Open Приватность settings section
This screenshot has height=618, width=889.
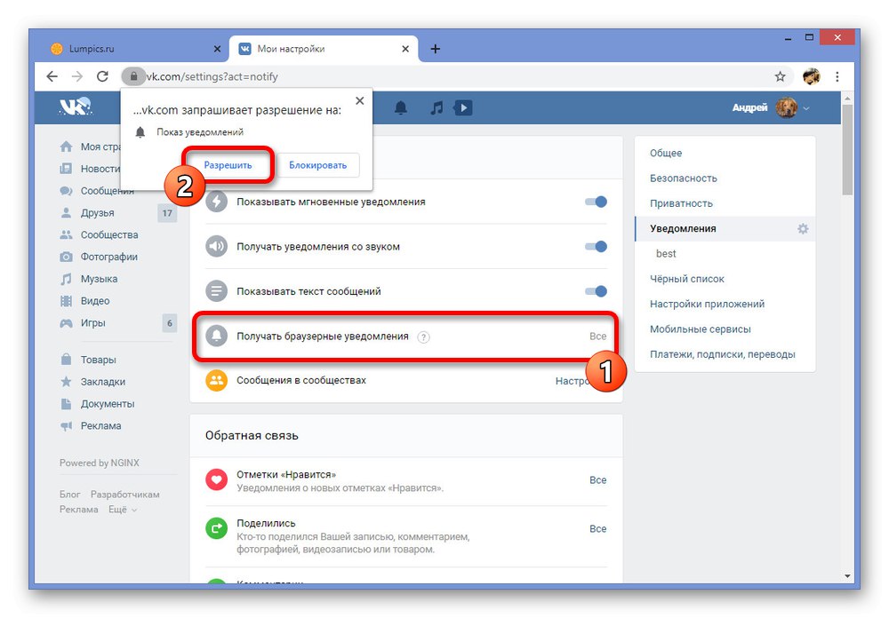click(x=681, y=203)
